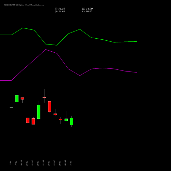Click the 20 Jul date label
This screenshot has width=171, height=171.
(x=22, y=163)
